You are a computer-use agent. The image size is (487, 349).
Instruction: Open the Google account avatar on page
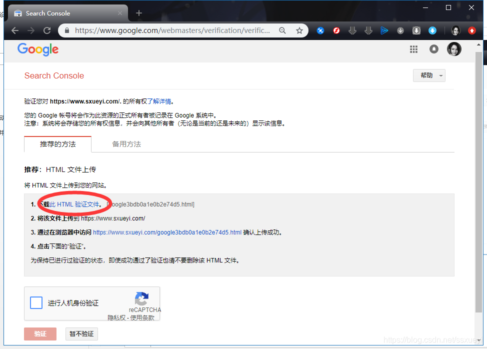(x=454, y=49)
